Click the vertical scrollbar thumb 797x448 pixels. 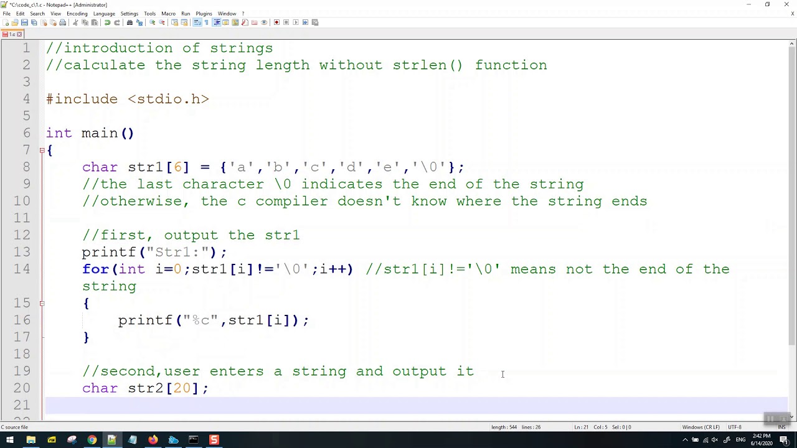coord(792,197)
